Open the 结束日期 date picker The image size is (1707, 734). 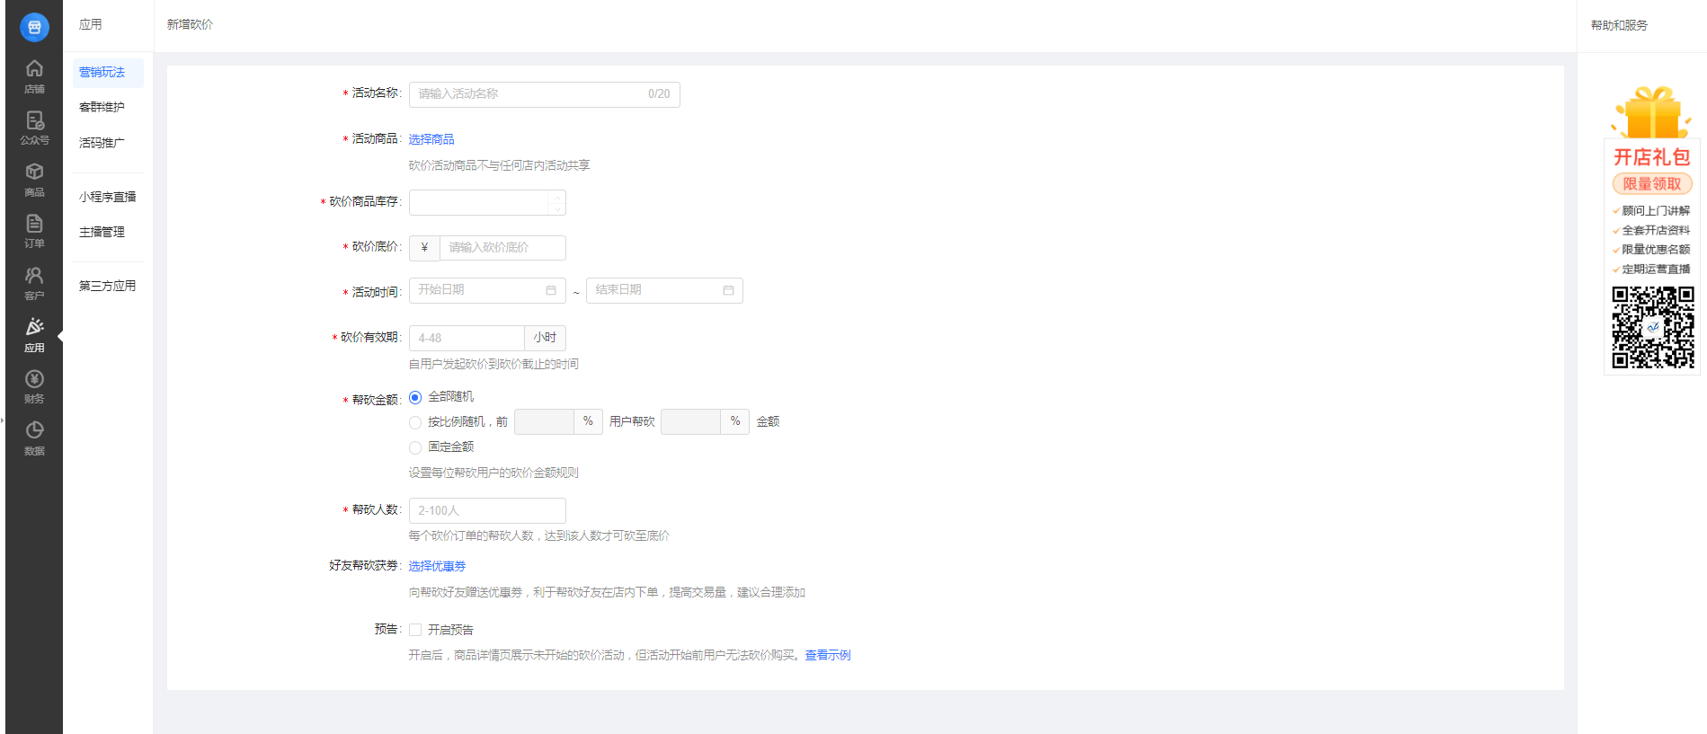[x=663, y=290]
